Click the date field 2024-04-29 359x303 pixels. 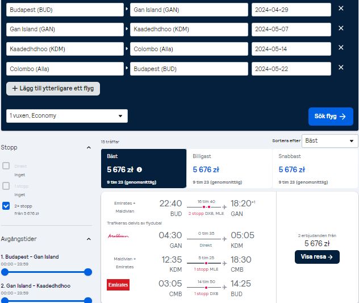coord(291,10)
